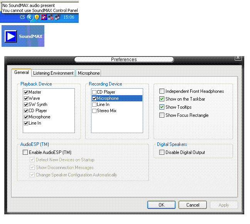Click the Playback Device group label

36,84
